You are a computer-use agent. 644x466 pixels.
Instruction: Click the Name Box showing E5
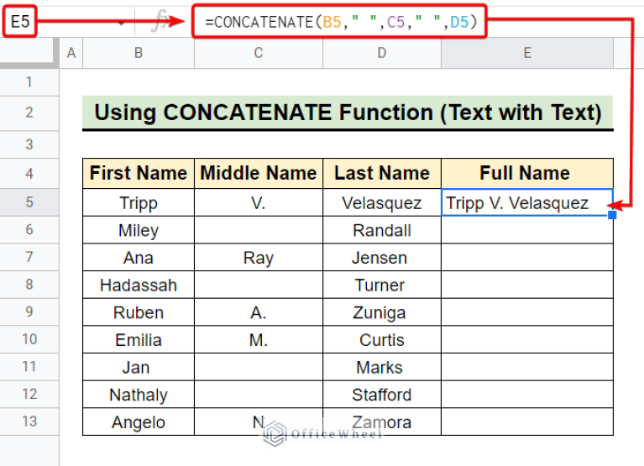19,21
